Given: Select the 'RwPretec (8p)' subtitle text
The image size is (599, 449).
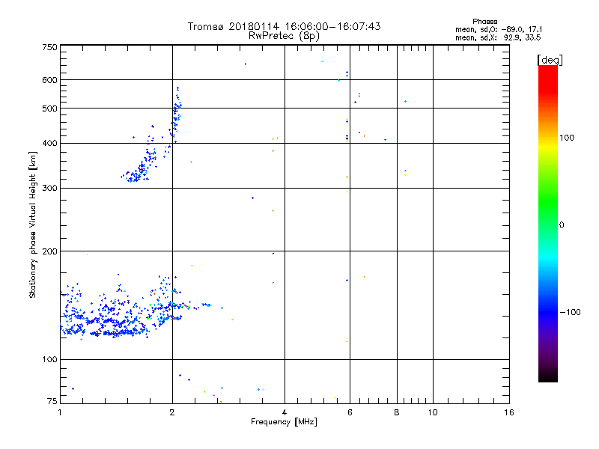Looking at the screenshot, I should (x=284, y=36).
